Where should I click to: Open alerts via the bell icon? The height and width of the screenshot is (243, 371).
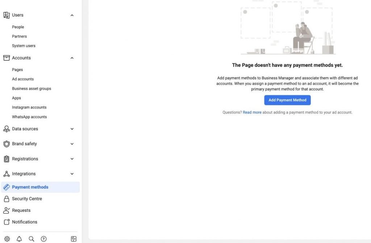tap(19, 239)
